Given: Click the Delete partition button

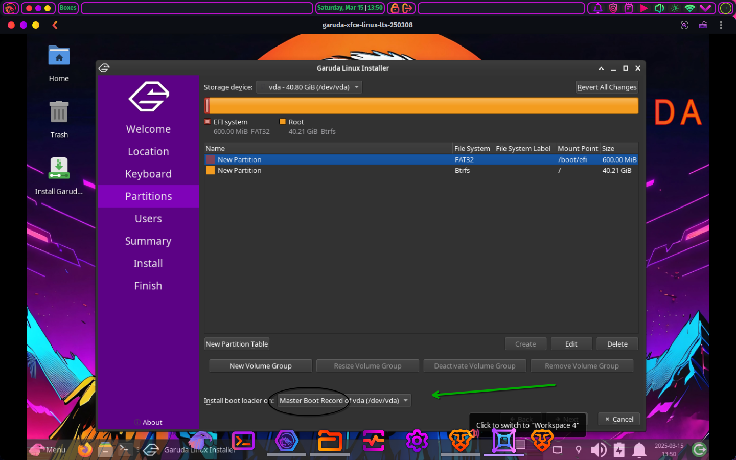Looking at the screenshot, I should (x=617, y=344).
